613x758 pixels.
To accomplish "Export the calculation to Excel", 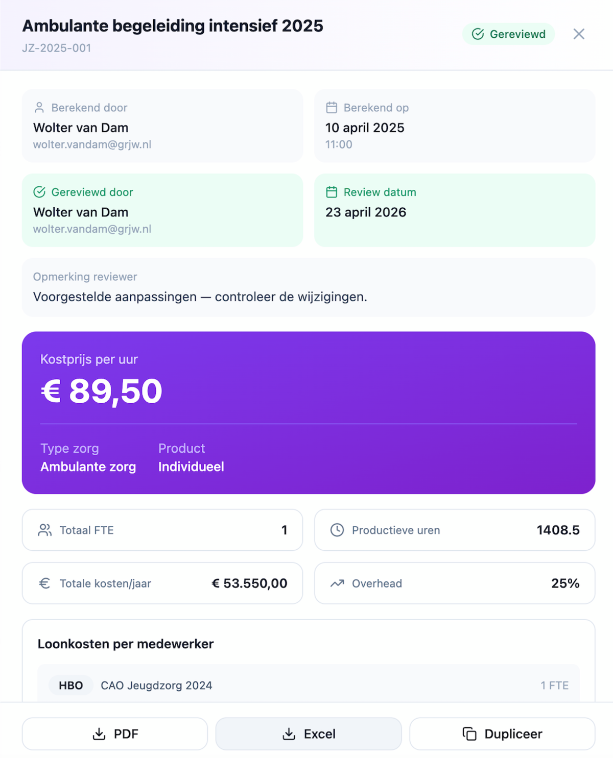I will click(x=309, y=734).
